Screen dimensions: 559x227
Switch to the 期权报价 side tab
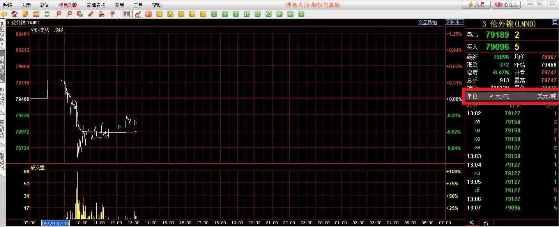[2, 97]
